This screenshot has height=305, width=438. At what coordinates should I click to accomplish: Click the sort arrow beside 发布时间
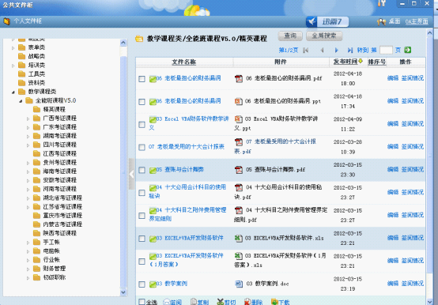click(x=361, y=61)
